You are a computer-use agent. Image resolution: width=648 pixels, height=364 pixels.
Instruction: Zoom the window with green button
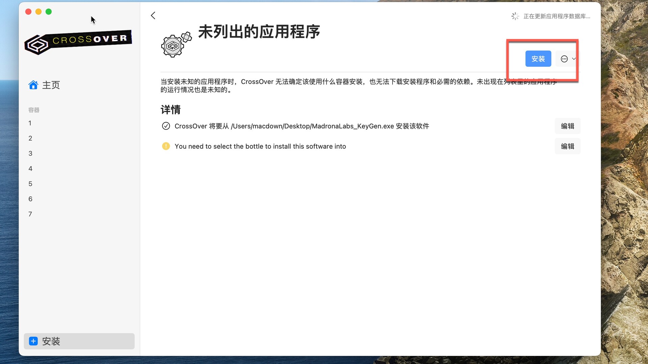49,12
